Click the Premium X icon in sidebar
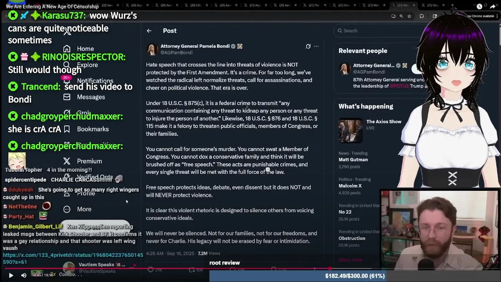 click(x=67, y=161)
